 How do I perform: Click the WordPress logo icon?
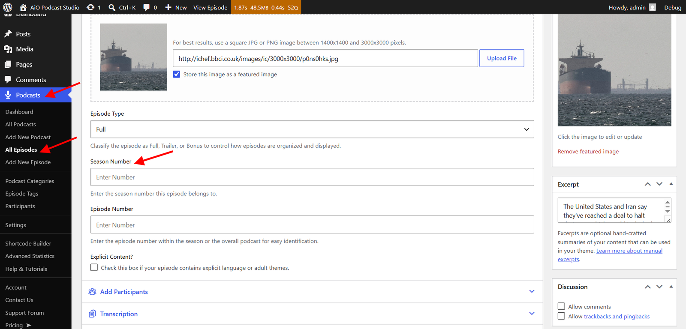click(8, 7)
